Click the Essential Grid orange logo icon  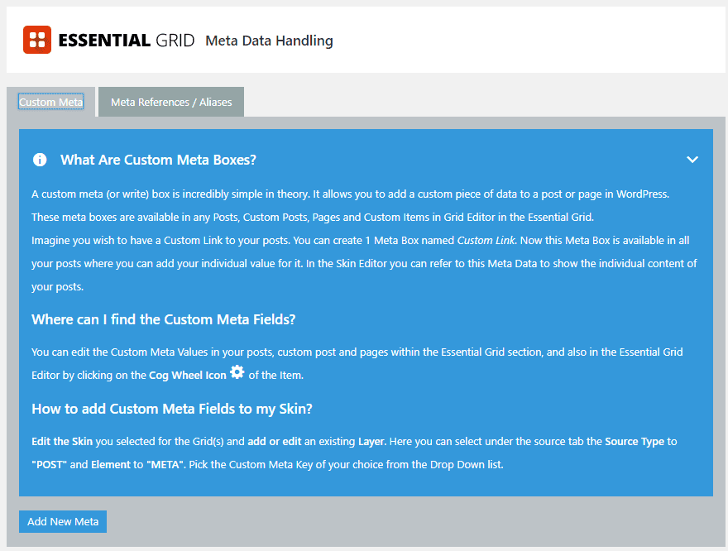(x=36, y=40)
